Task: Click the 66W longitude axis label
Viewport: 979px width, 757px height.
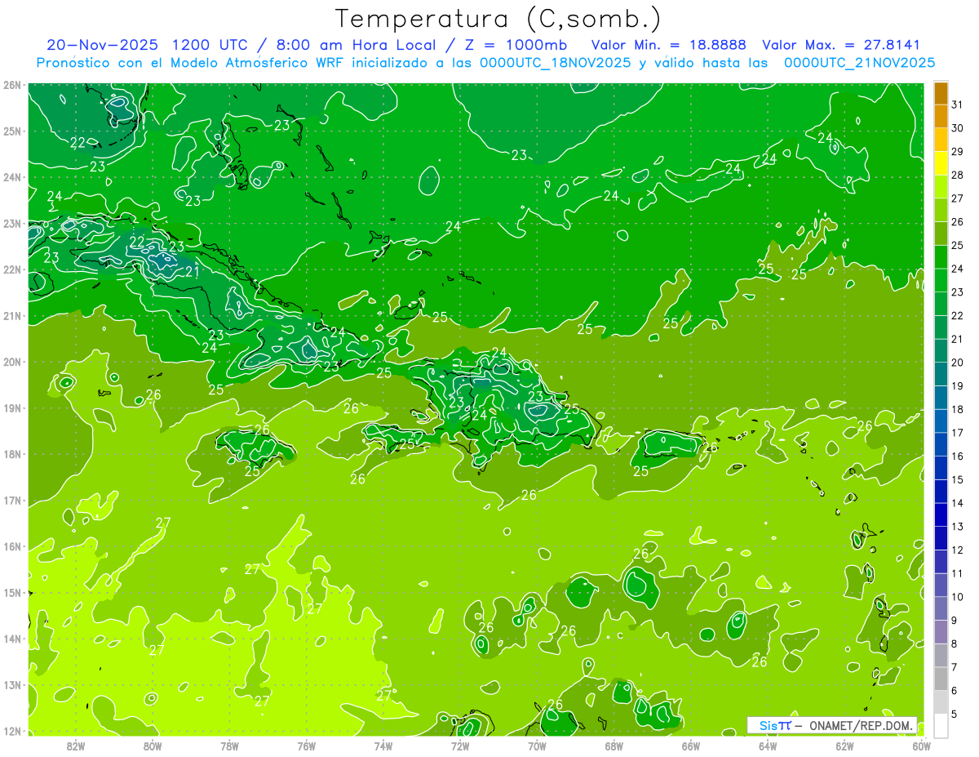Action: click(691, 746)
